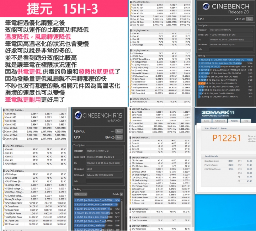The width and height of the screenshot is (256, 231).
Task: Click the Info field in Cinebench R15
Action: coord(104,181)
